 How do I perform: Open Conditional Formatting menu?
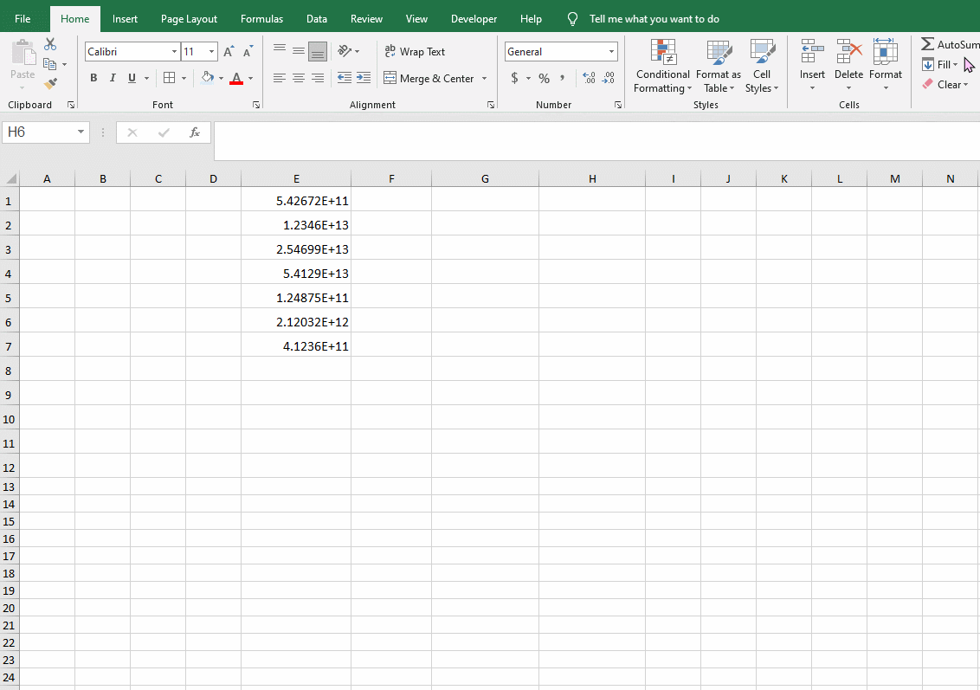coord(662,67)
